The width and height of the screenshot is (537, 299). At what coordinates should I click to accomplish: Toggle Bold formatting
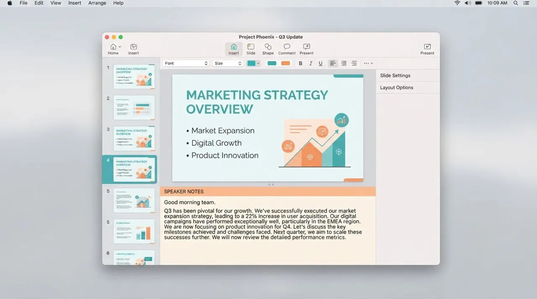[x=300, y=63]
